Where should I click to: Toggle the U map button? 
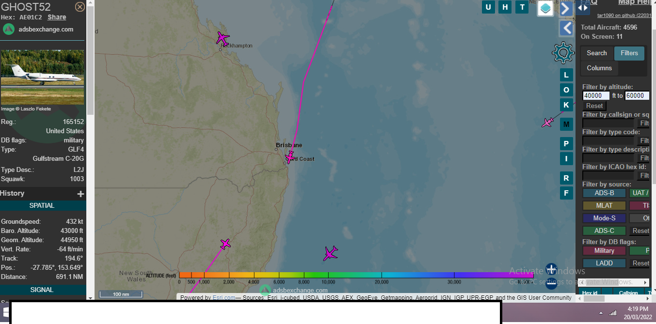click(488, 7)
